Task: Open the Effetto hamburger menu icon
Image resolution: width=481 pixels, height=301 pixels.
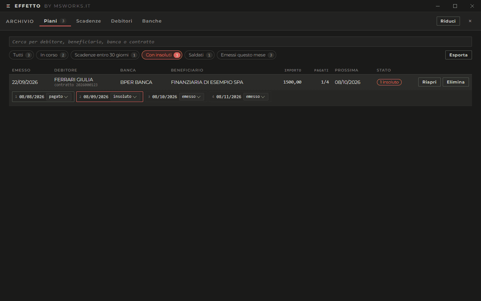Action: tap(8, 6)
